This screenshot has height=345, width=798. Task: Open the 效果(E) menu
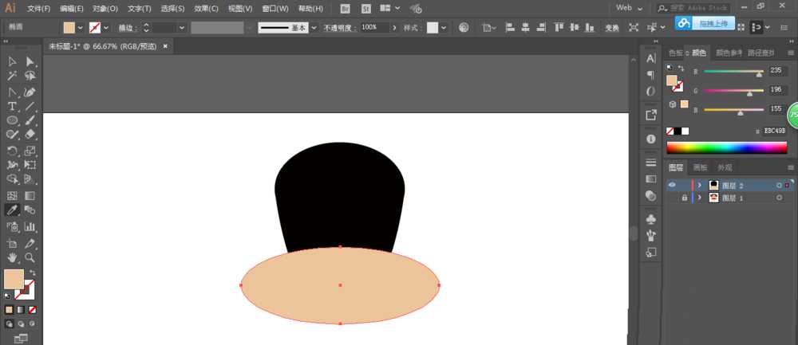click(x=206, y=9)
